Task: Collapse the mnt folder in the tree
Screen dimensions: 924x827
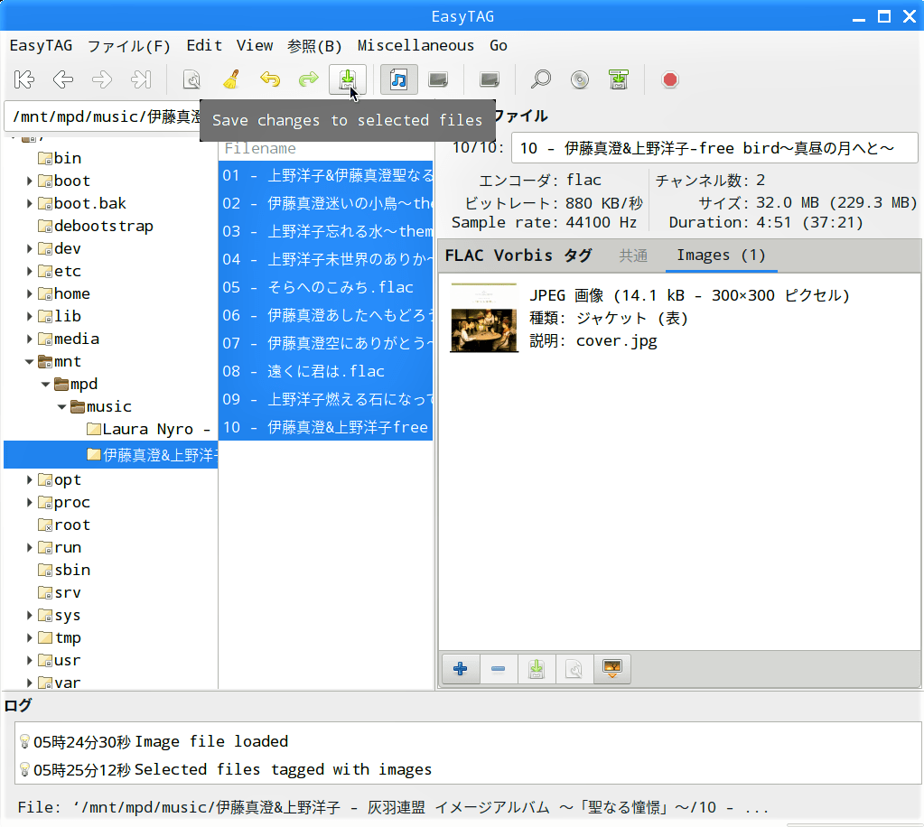Action: [x=30, y=362]
